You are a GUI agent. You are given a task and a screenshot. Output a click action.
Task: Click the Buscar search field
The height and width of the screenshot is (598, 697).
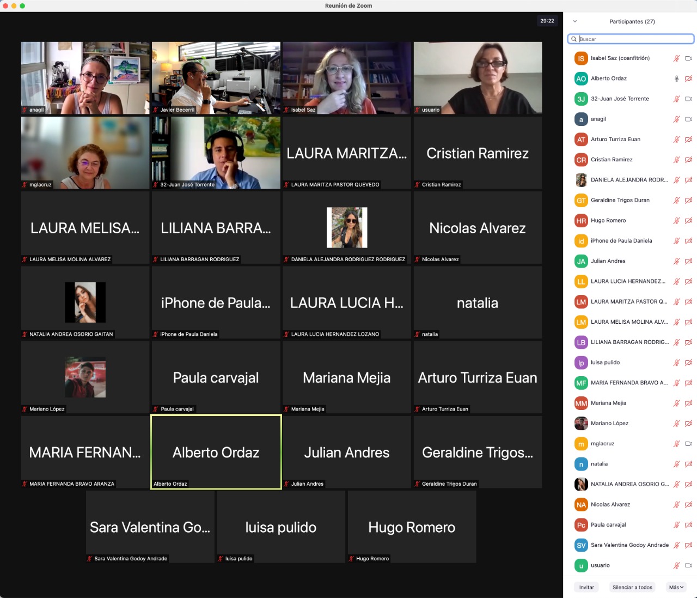point(631,39)
